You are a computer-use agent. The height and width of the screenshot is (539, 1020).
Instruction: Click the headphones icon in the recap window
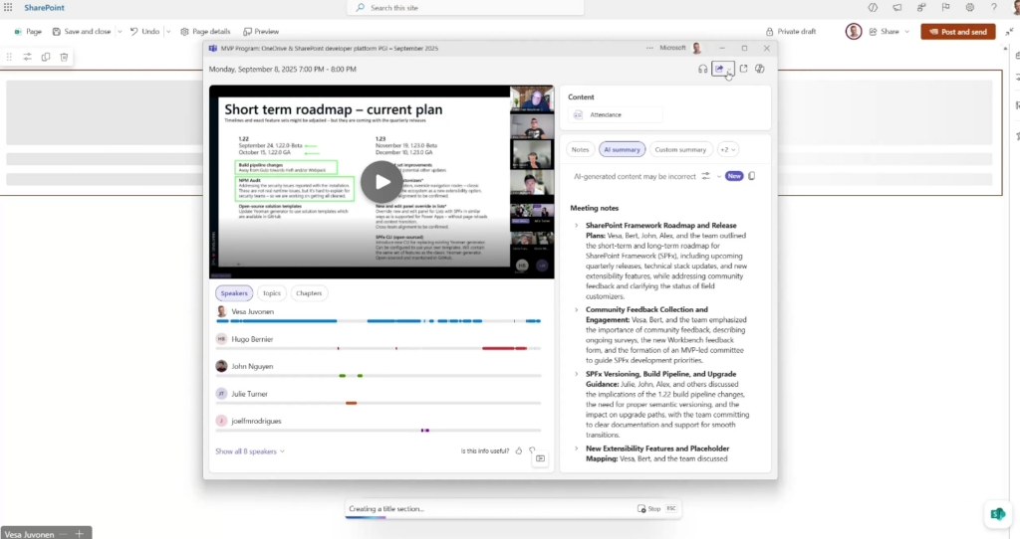point(702,69)
